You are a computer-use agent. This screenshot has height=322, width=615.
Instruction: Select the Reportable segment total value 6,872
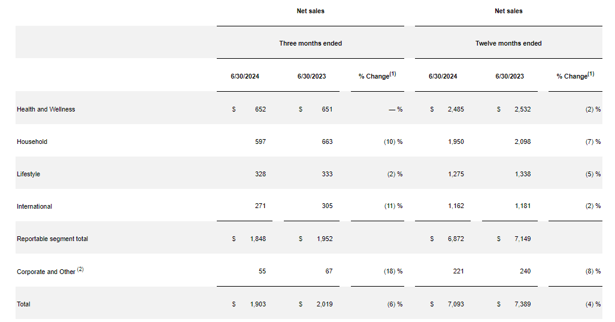pos(455,239)
